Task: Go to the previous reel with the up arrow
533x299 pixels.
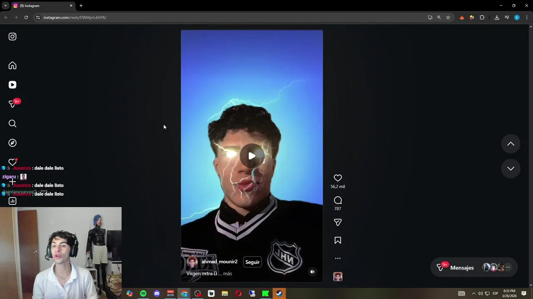Action: (511, 144)
